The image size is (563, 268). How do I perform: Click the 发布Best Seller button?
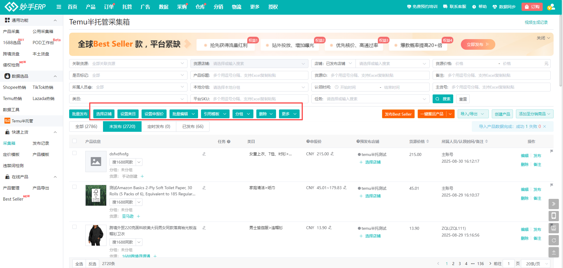point(398,114)
